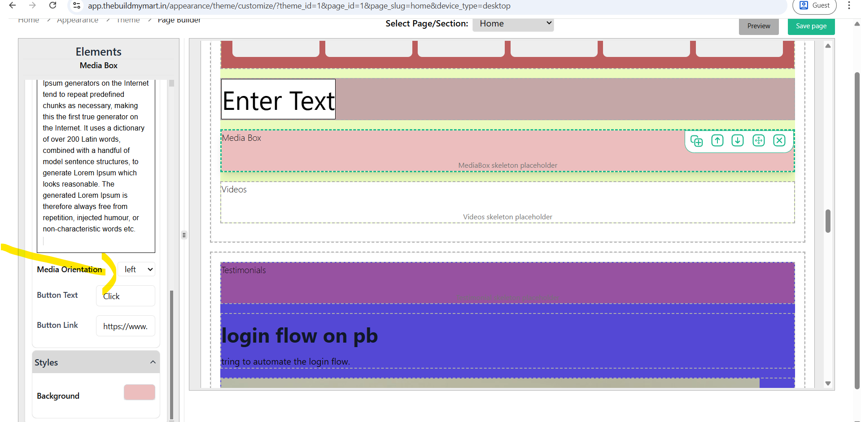Viewport: 861px width, 422px height.
Task: Go back in the browser
Action: (x=13, y=5)
